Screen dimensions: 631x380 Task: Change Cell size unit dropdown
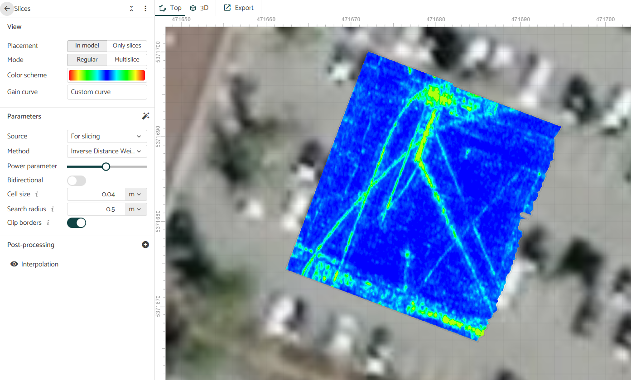click(136, 194)
